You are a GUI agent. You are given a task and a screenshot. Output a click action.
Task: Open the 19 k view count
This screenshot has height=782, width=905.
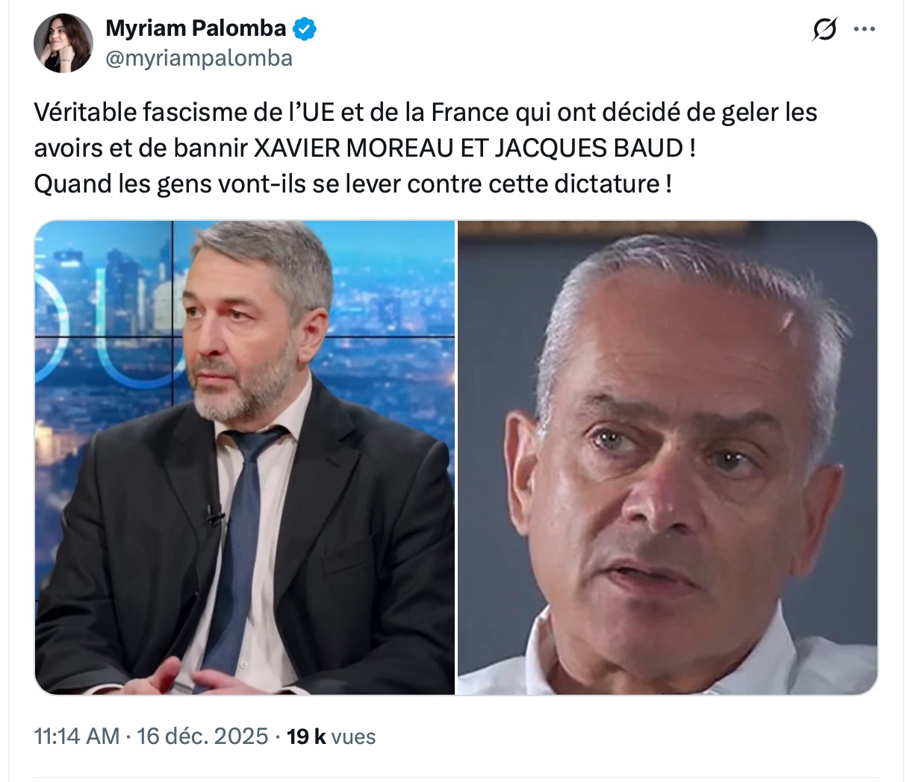coord(306,736)
